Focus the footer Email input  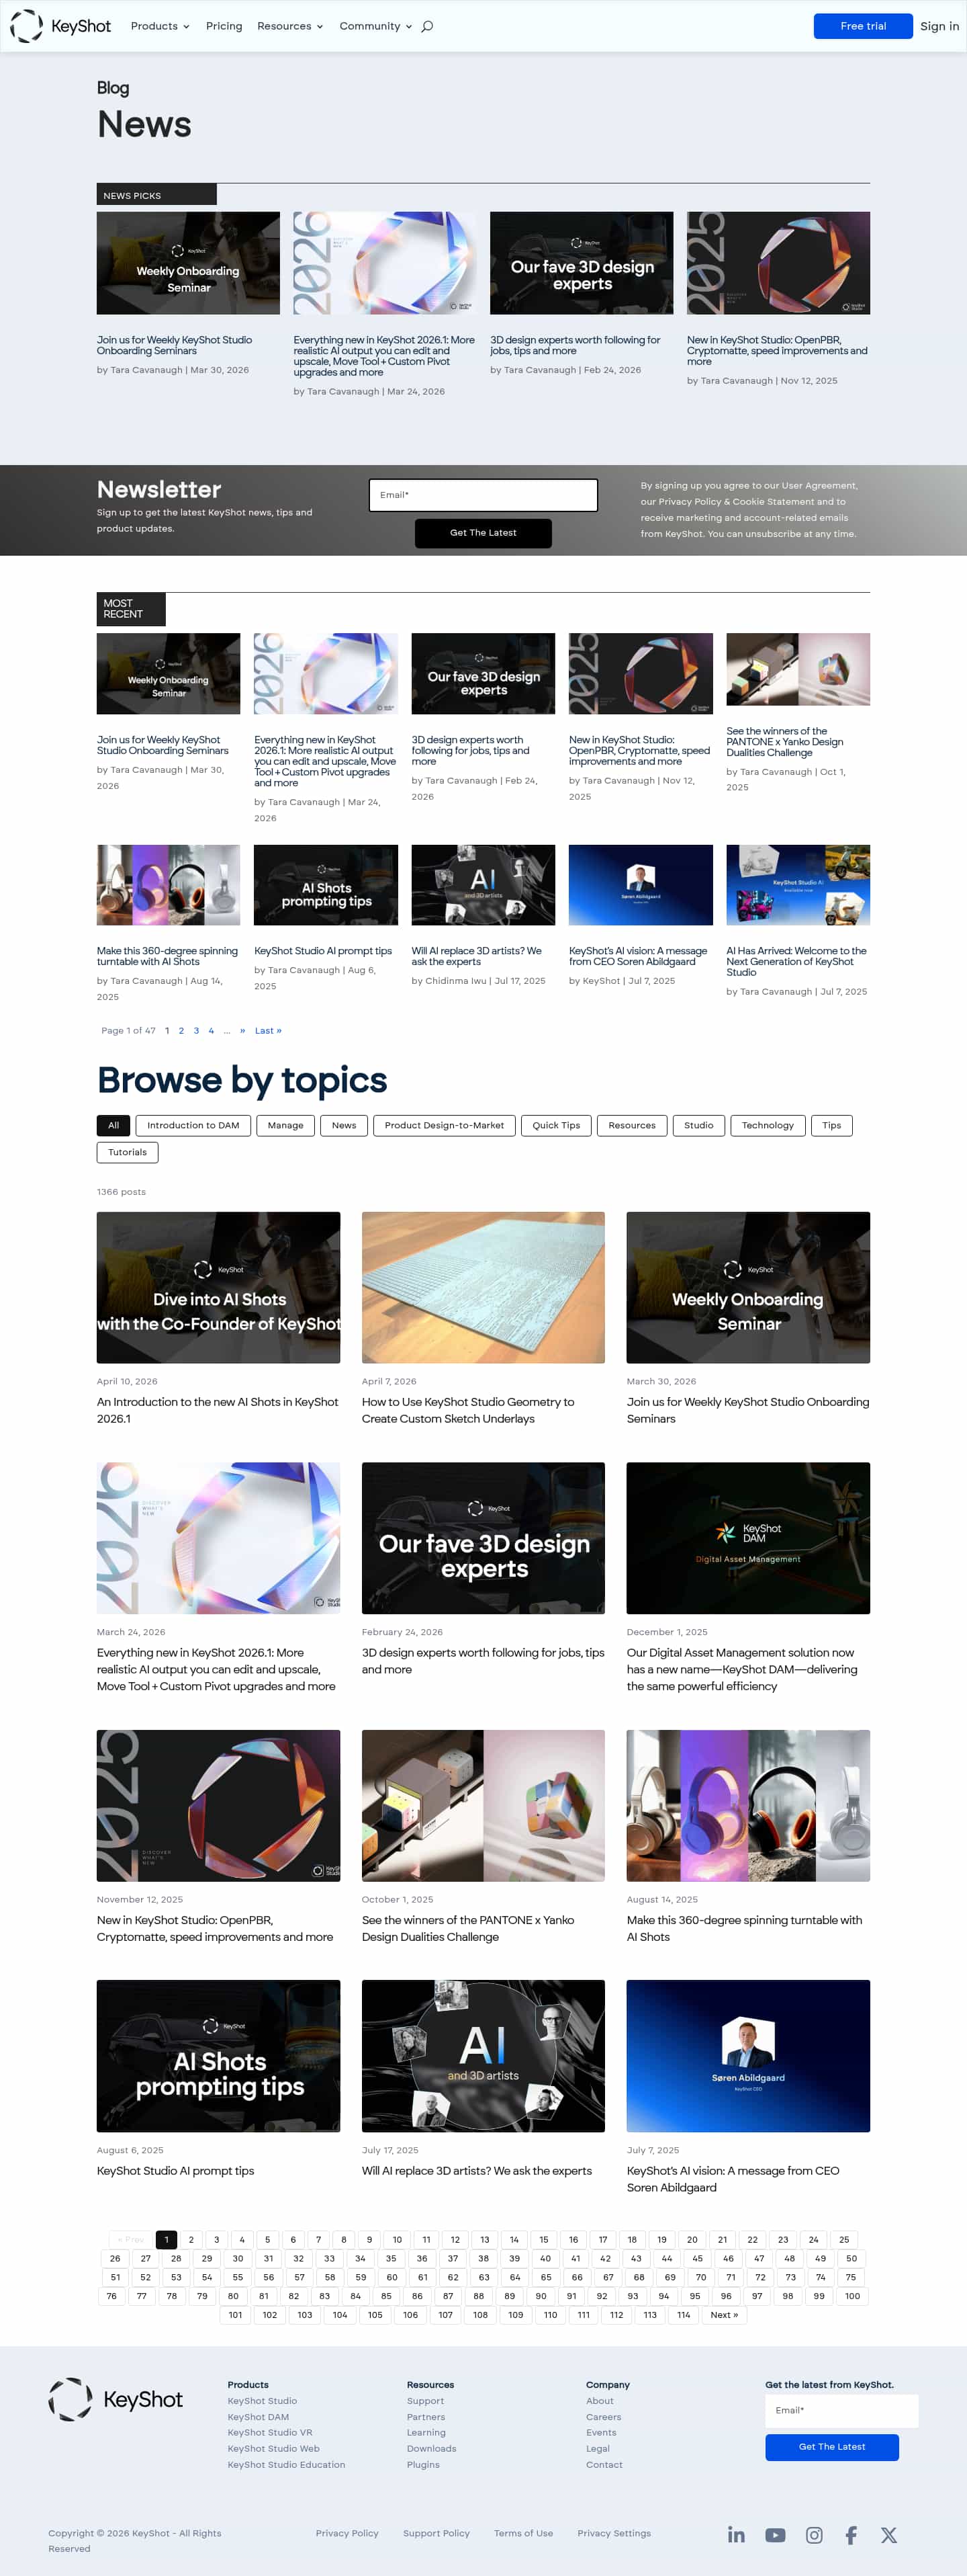(841, 2410)
